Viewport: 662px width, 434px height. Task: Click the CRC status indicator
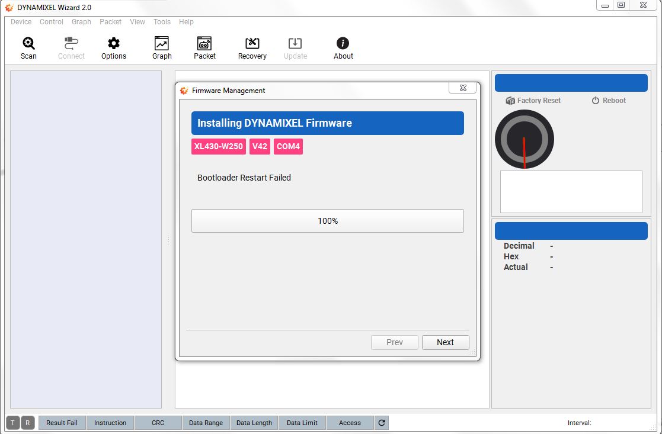pos(158,423)
